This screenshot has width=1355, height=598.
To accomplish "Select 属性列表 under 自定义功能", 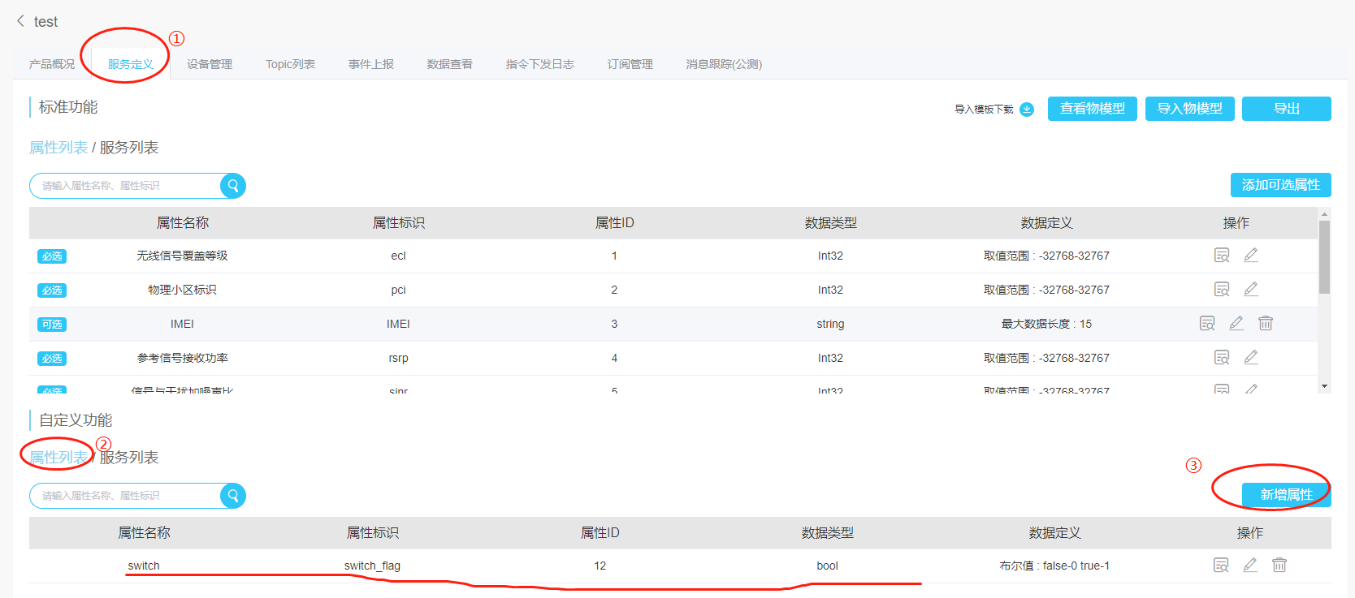I will (x=58, y=458).
